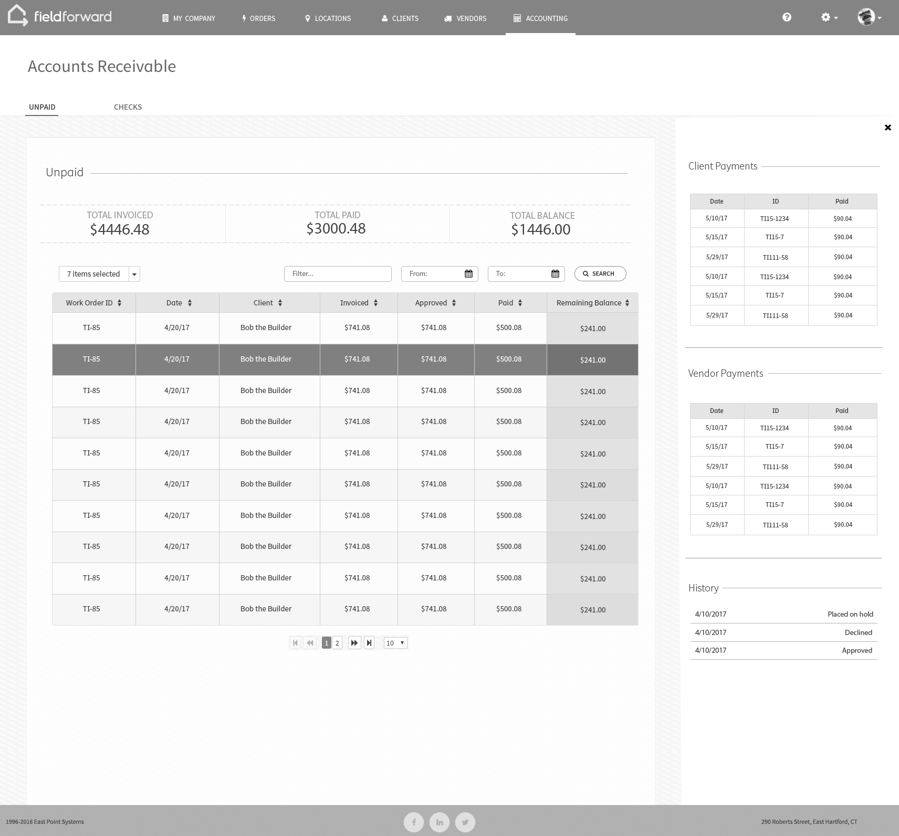
Task: Expand the 7 items selected dropdown
Action: pos(134,274)
